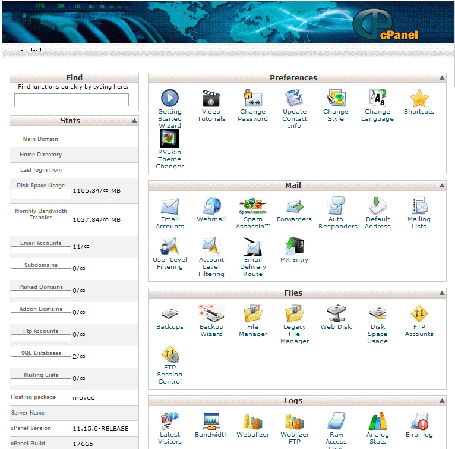Open Mailing Lists in Mail section
Image resolution: width=455 pixels, height=449 pixels.
(419, 213)
